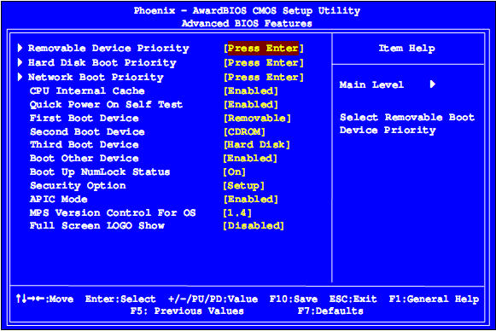Click the arrow keys Move hint

coord(45,299)
